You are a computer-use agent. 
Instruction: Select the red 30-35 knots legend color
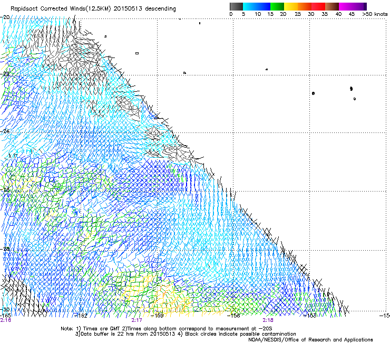(318, 6)
